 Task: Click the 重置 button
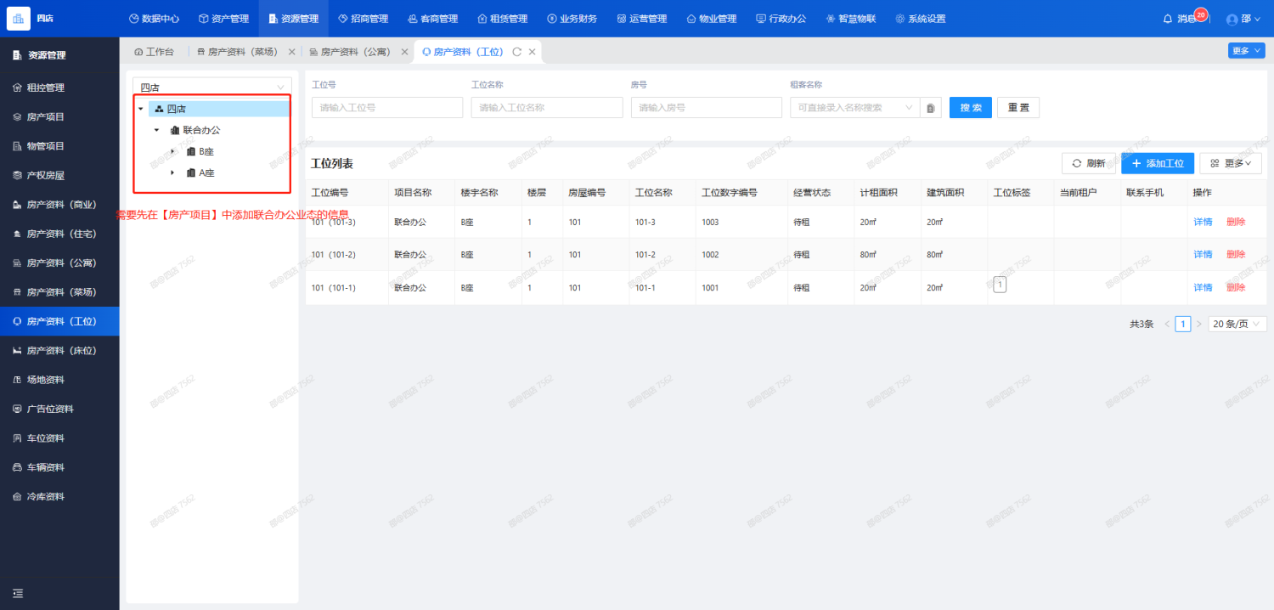coord(1018,108)
